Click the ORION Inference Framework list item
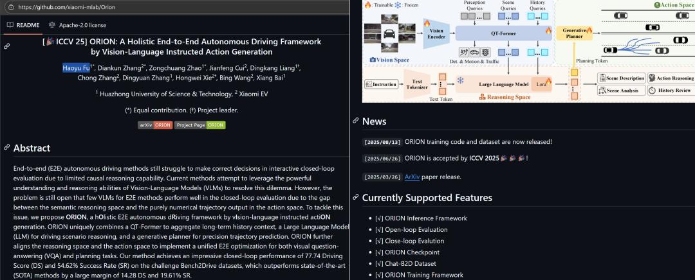This screenshot has height=280, width=695. (x=421, y=218)
